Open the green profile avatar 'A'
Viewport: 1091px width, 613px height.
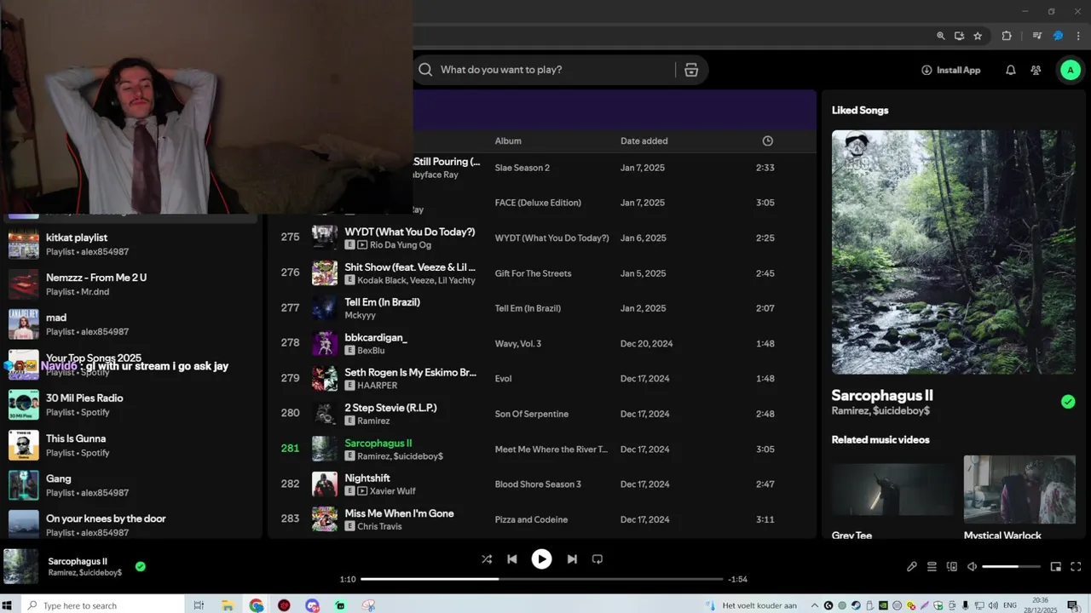click(x=1070, y=70)
